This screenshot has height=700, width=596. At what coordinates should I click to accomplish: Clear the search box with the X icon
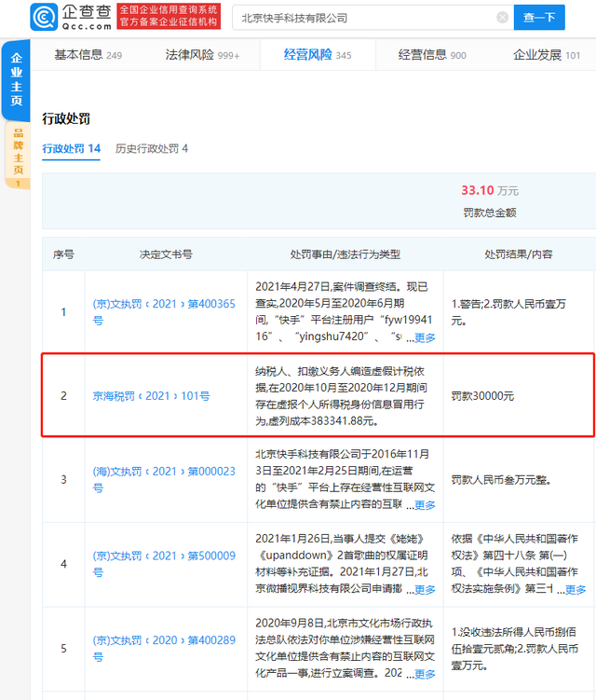click(502, 18)
